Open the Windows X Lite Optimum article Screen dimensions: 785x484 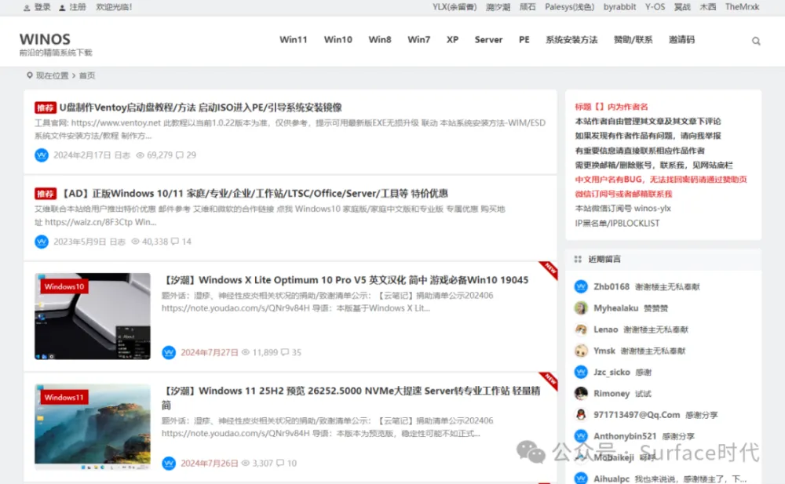pos(345,280)
